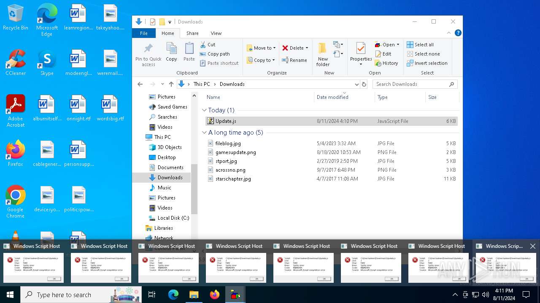Click the New folder icon

point(323,54)
